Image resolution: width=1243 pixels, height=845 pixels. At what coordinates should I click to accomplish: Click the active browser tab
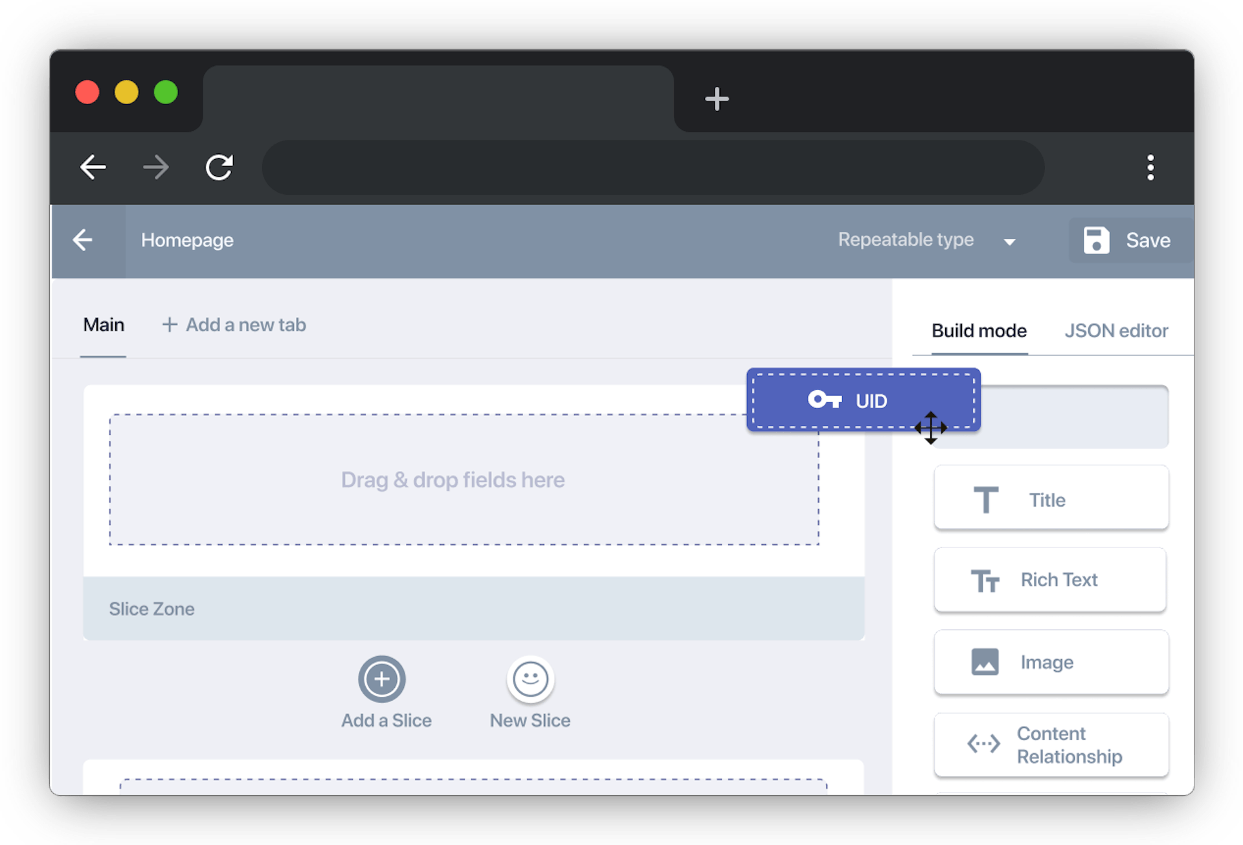coord(438,98)
